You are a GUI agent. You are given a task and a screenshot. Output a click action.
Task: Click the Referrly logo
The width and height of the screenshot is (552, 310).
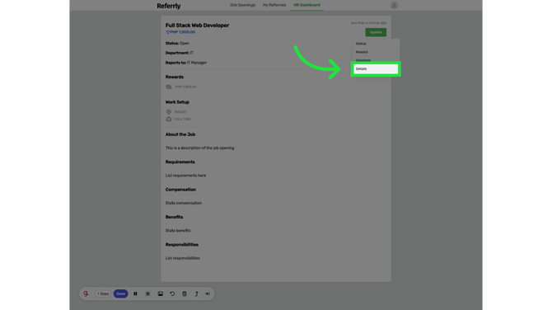169,6
